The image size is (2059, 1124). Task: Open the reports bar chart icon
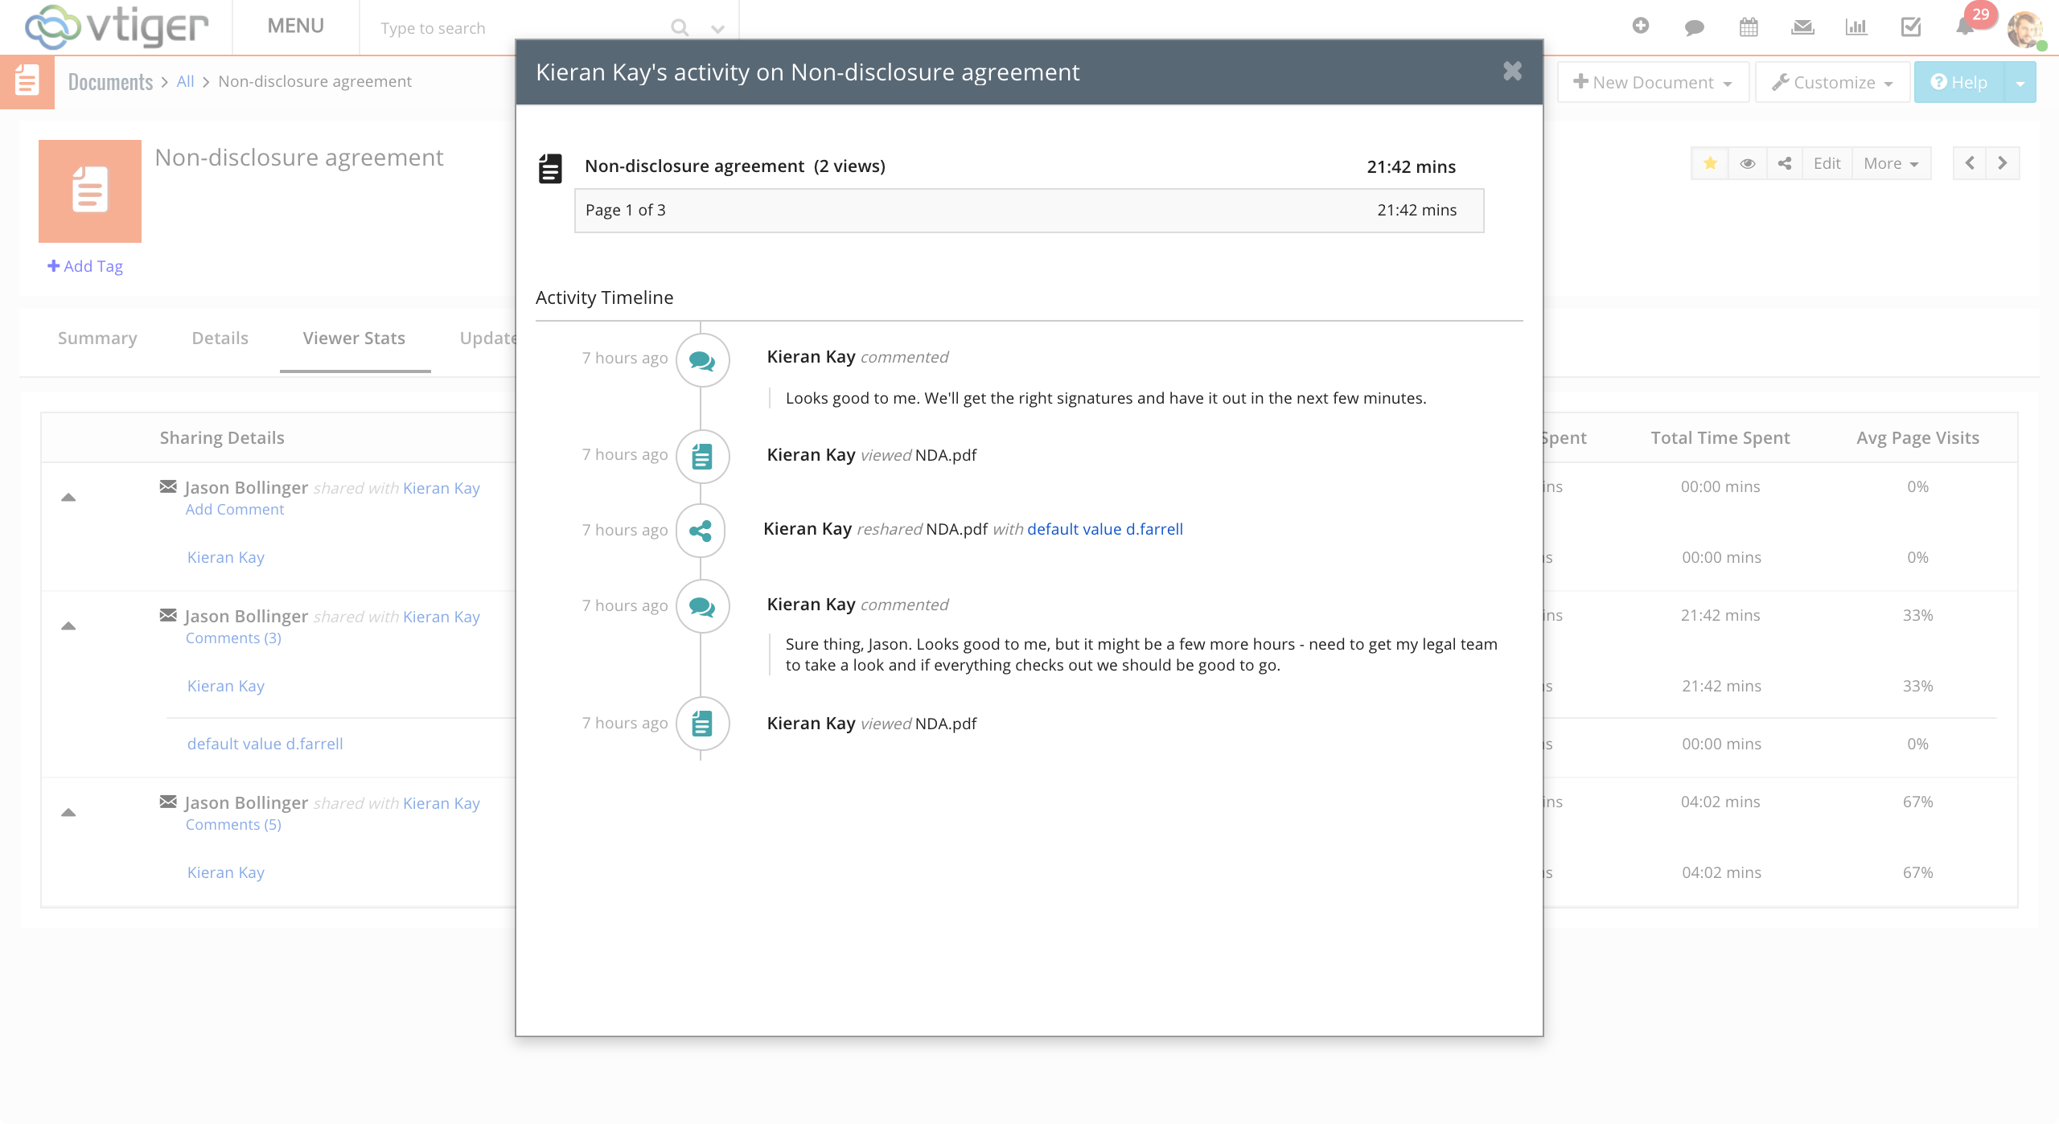pyautogui.click(x=1856, y=27)
